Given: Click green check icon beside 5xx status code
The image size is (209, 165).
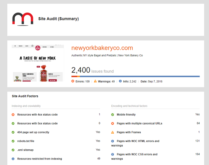Looking at the screenshot, I should point(13,124).
